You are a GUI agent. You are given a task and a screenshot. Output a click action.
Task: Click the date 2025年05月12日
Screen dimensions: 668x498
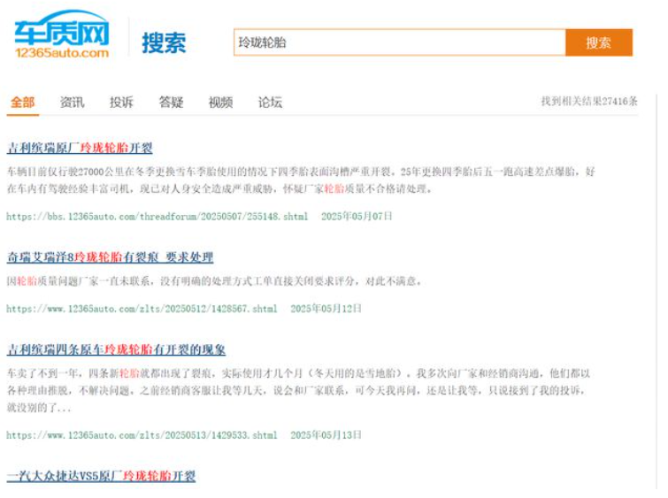point(326,309)
